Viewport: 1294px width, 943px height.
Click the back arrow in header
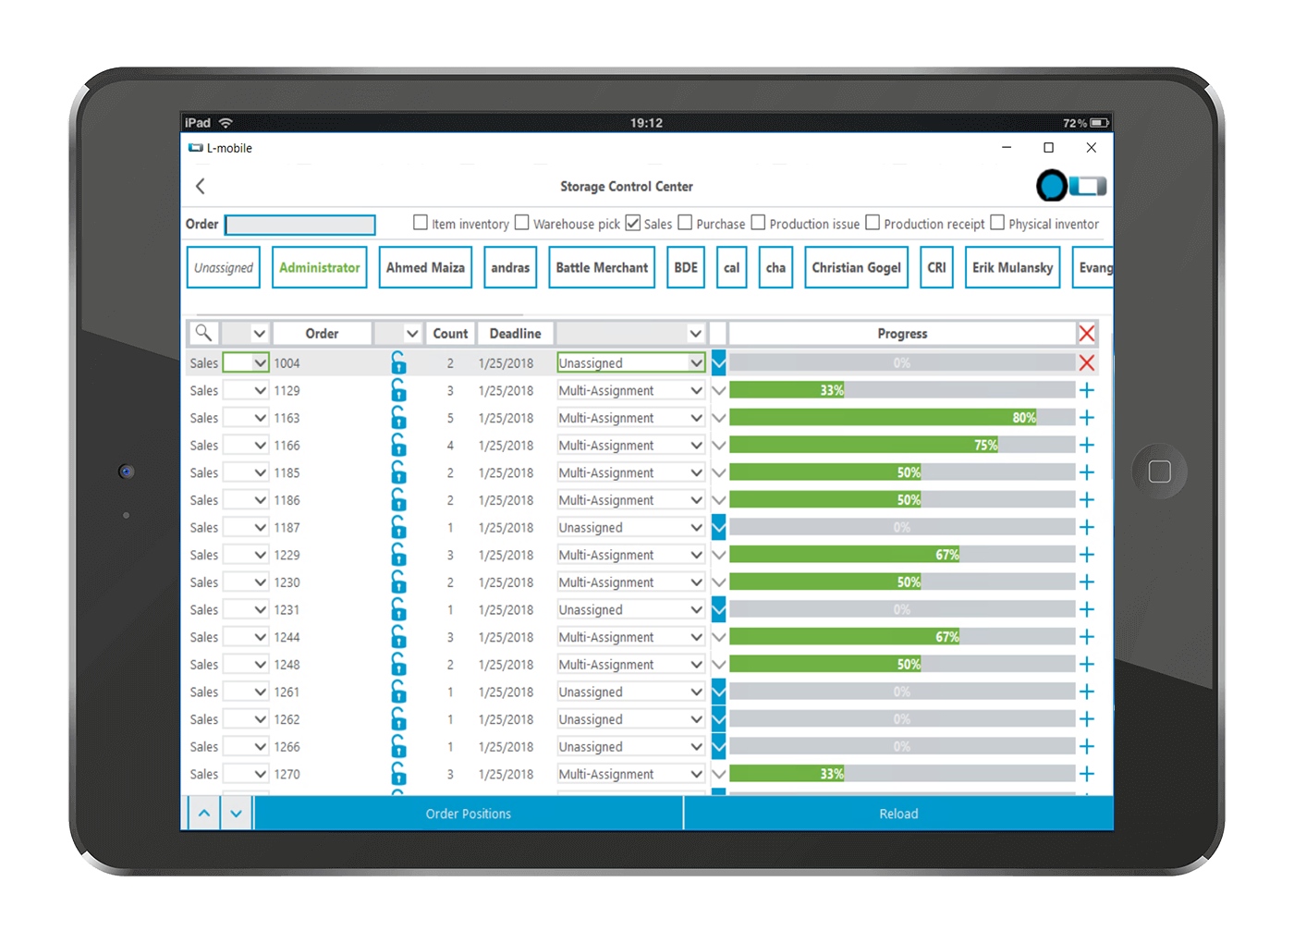pyautogui.click(x=201, y=186)
